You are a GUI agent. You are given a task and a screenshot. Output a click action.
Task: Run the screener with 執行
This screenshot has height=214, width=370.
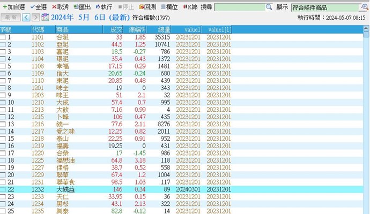click(x=105, y=7)
